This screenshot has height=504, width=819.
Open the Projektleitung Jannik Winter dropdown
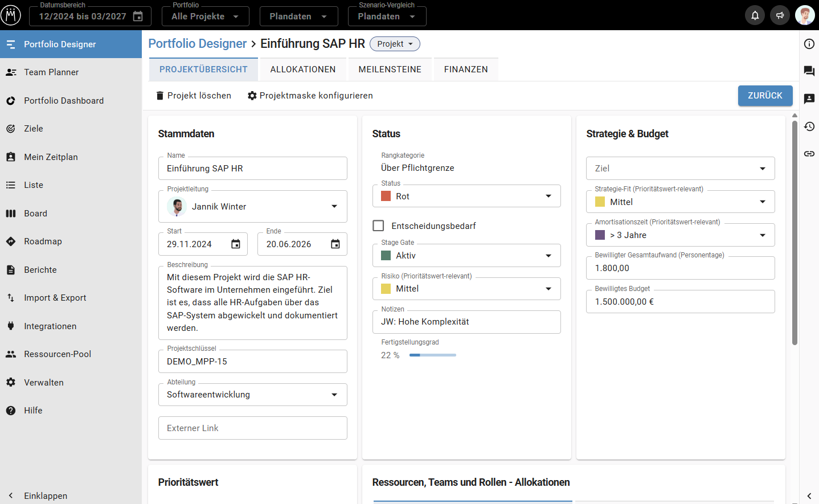253,207
